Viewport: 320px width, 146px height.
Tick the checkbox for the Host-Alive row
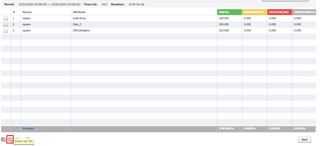coord(6,18)
